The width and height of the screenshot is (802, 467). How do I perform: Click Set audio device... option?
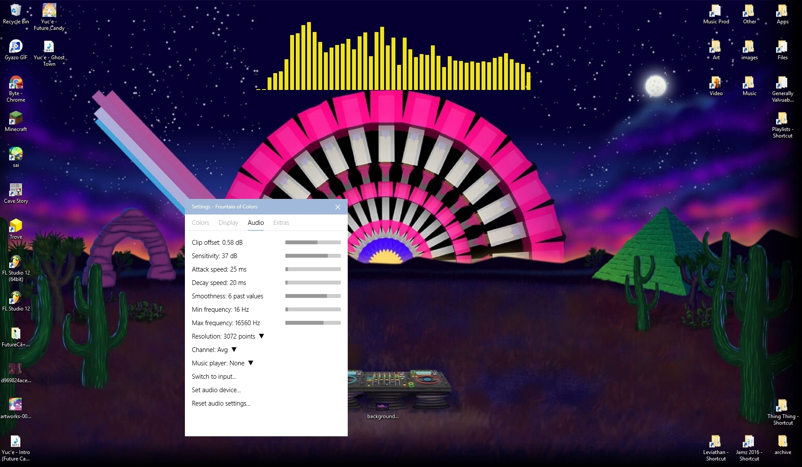pos(216,390)
